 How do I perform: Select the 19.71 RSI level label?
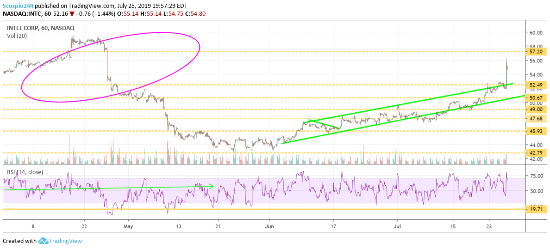pyautogui.click(x=536, y=209)
